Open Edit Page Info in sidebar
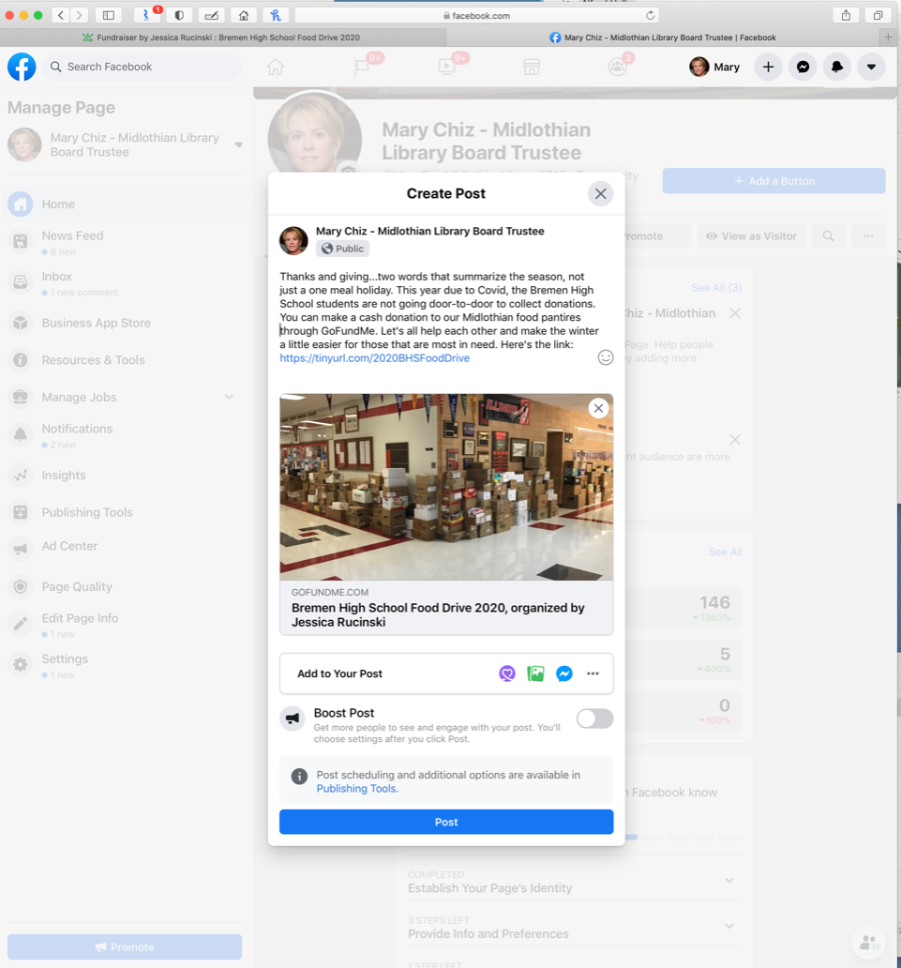Screen dimensions: 901x968 click(126, 625)
